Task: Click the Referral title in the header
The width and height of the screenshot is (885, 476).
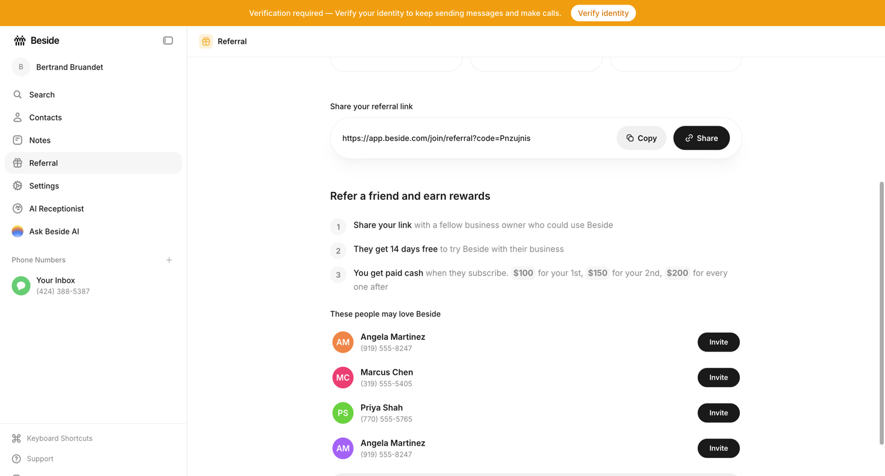Action: click(232, 42)
